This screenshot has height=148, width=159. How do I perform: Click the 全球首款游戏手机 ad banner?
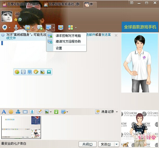(140, 27)
